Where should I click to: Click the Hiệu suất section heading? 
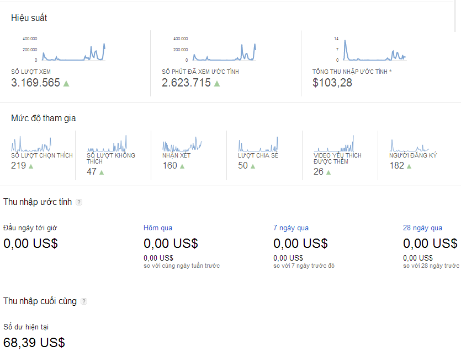pos(29,18)
